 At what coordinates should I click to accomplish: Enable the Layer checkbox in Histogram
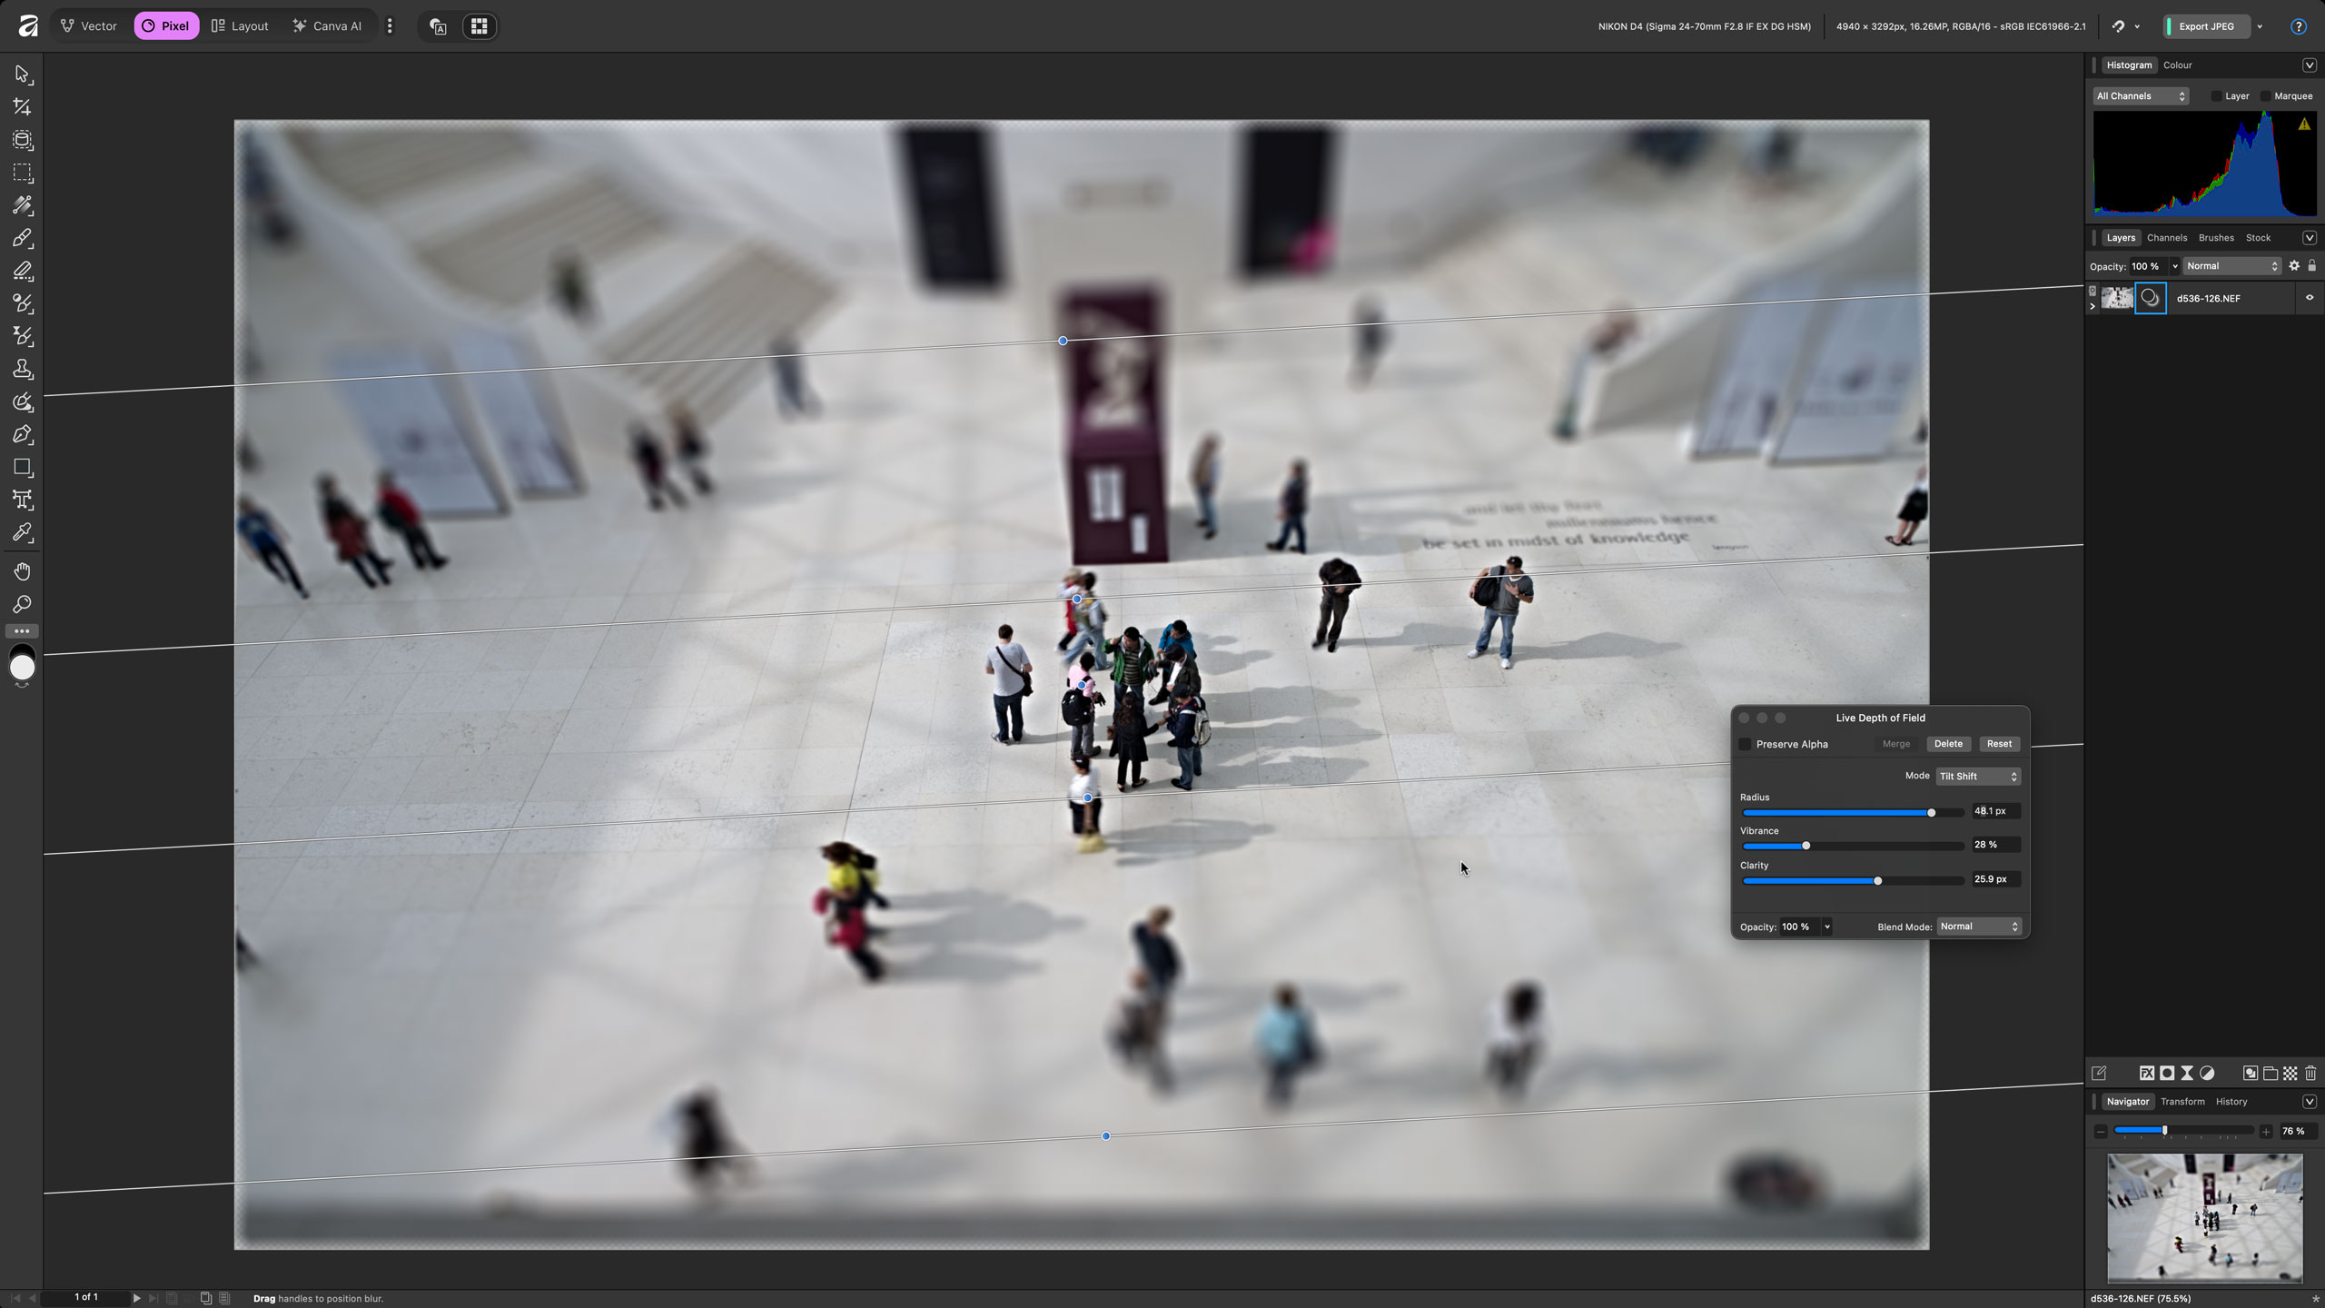2216,96
